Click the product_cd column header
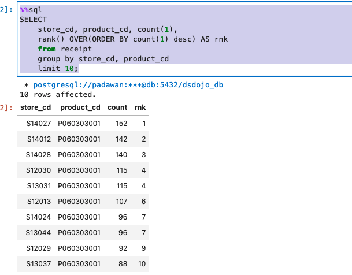This screenshot has width=352, height=275. pyautogui.click(x=80, y=107)
